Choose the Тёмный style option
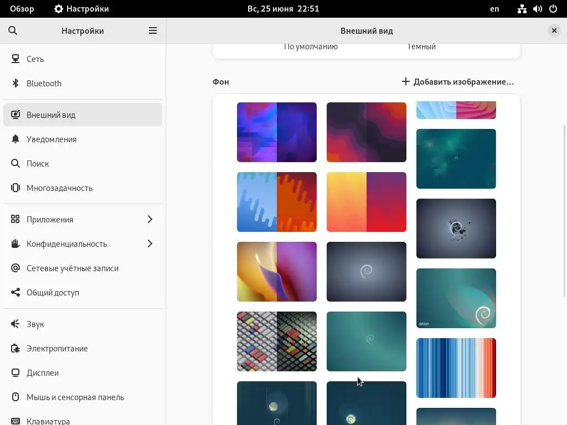Viewport: 567px width, 425px height. [x=421, y=46]
